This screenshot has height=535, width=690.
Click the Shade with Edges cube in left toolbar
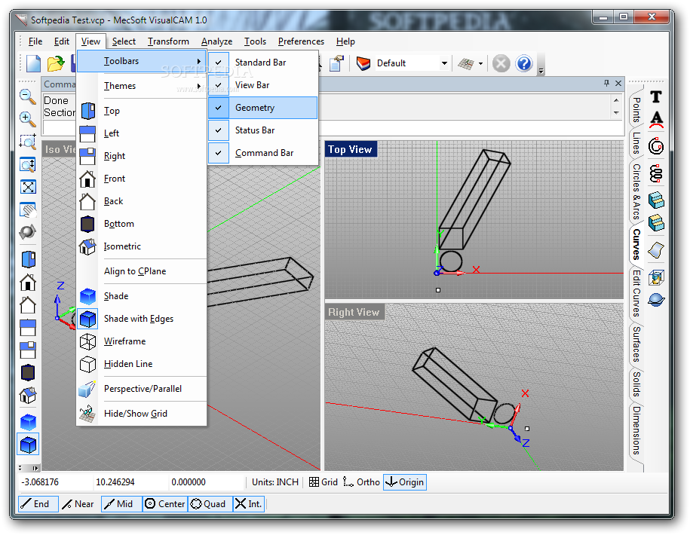[x=28, y=445]
